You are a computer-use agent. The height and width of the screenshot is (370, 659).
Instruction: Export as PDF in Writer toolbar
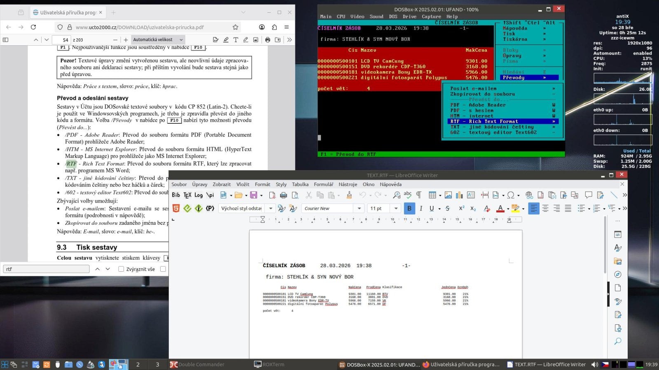[272, 195]
